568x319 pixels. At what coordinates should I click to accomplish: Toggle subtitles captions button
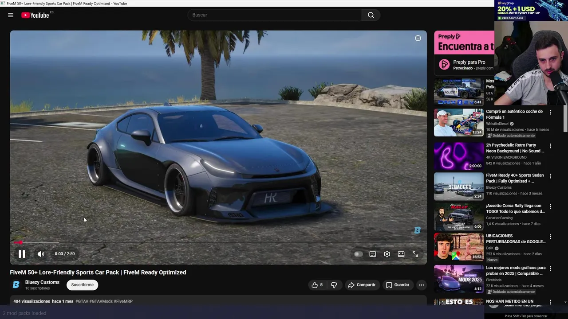click(x=373, y=254)
